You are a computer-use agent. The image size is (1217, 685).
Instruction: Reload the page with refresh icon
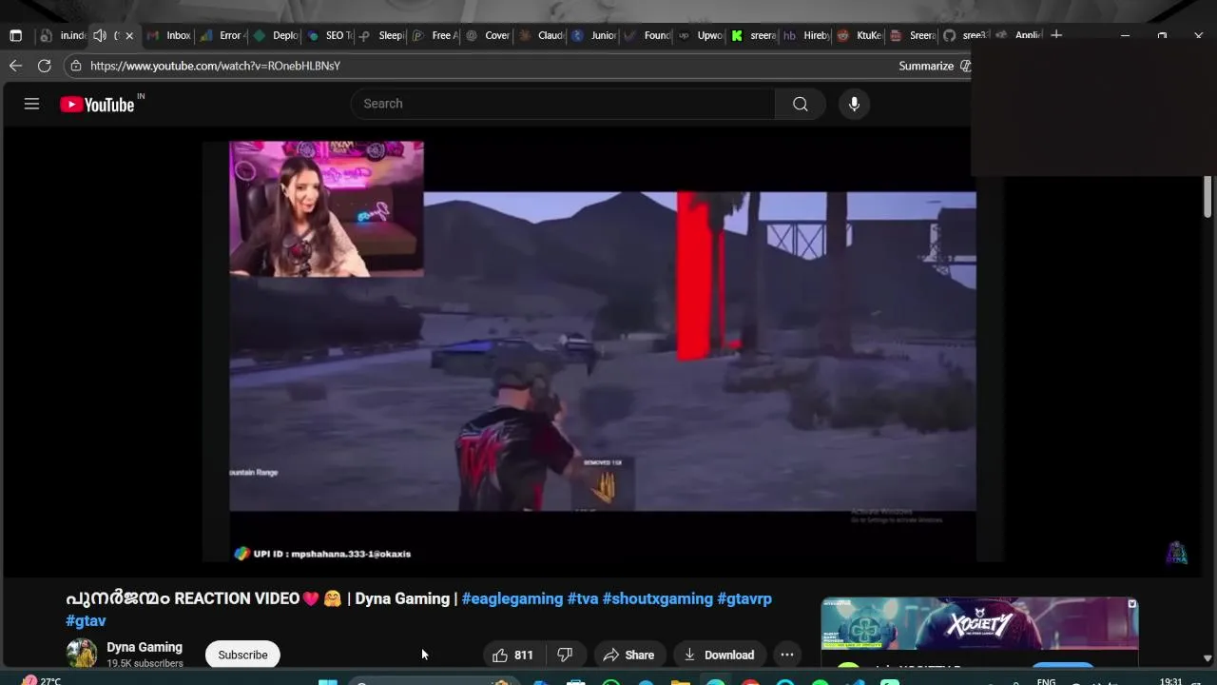[44, 66]
